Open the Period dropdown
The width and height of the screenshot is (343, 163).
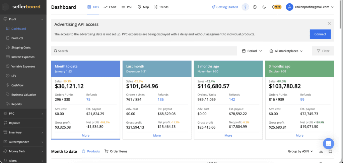pos(252,51)
